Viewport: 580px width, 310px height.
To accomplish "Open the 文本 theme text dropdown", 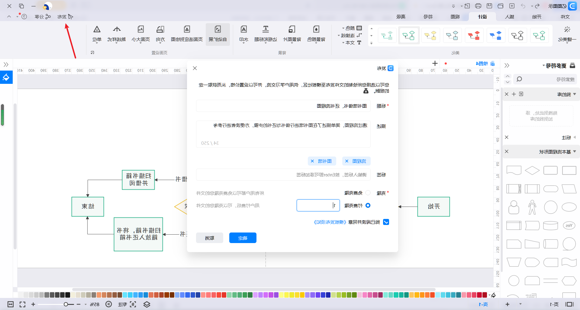I will (352, 43).
